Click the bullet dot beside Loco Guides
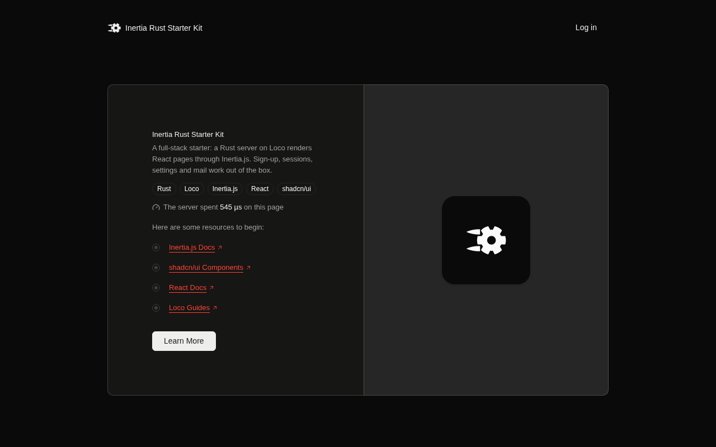The image size is (716, 447). coord(156,308)
